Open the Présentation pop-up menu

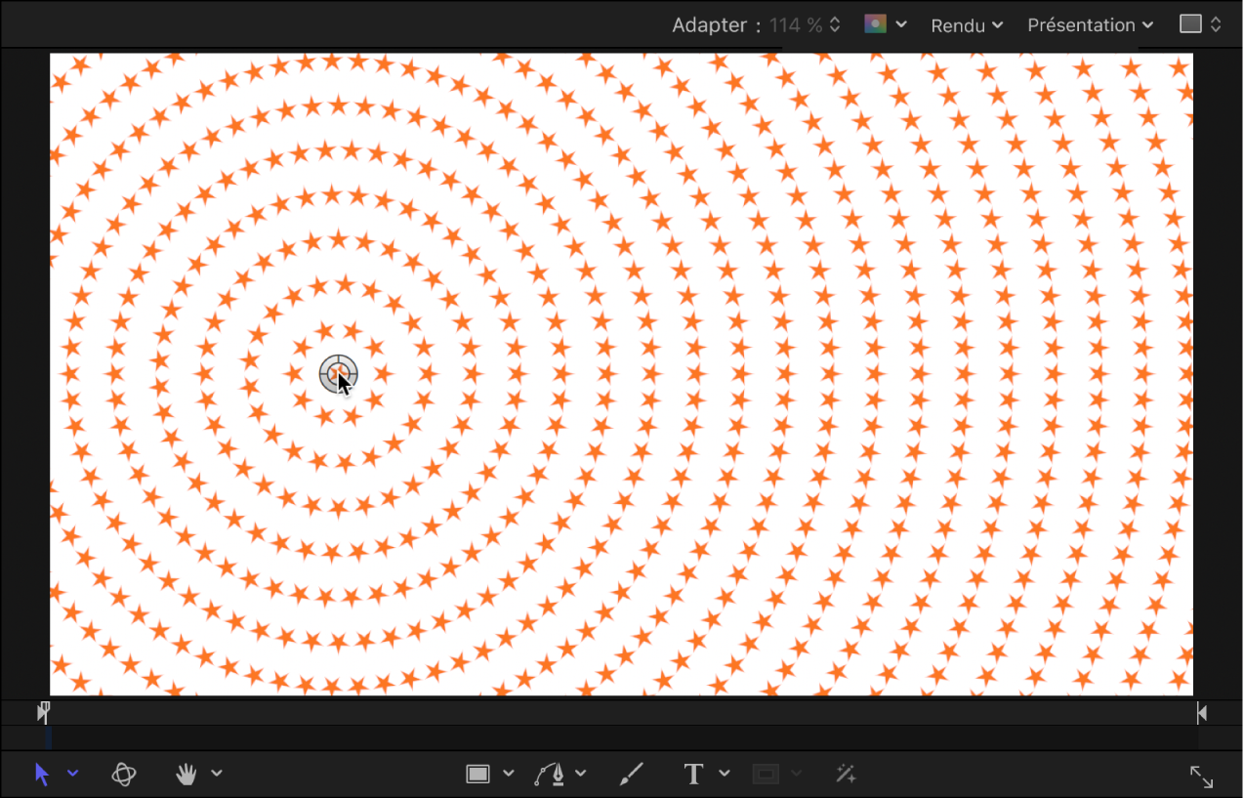click(x=1090, y=25)
